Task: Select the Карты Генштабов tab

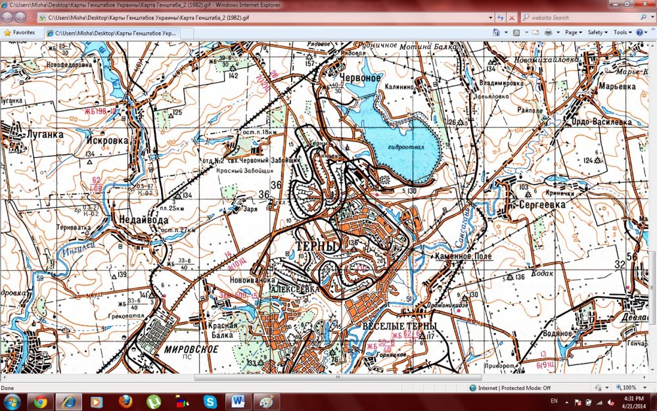Action: click(112, 33)
